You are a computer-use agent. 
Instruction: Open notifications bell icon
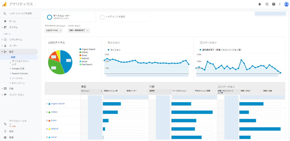point(260,4)
